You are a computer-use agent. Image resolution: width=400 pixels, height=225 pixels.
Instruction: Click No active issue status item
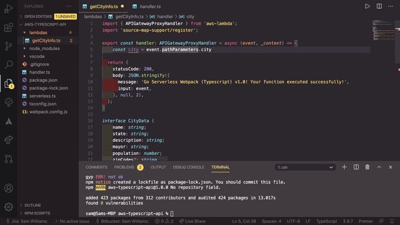coord(72,221)
